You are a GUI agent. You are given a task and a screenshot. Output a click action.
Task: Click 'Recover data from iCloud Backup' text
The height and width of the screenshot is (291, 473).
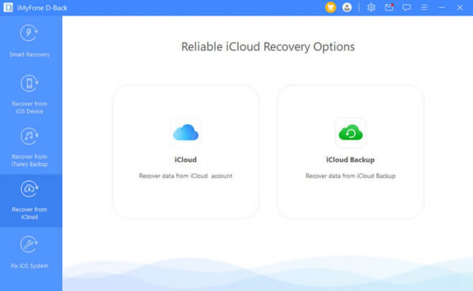tap(351, 176)
